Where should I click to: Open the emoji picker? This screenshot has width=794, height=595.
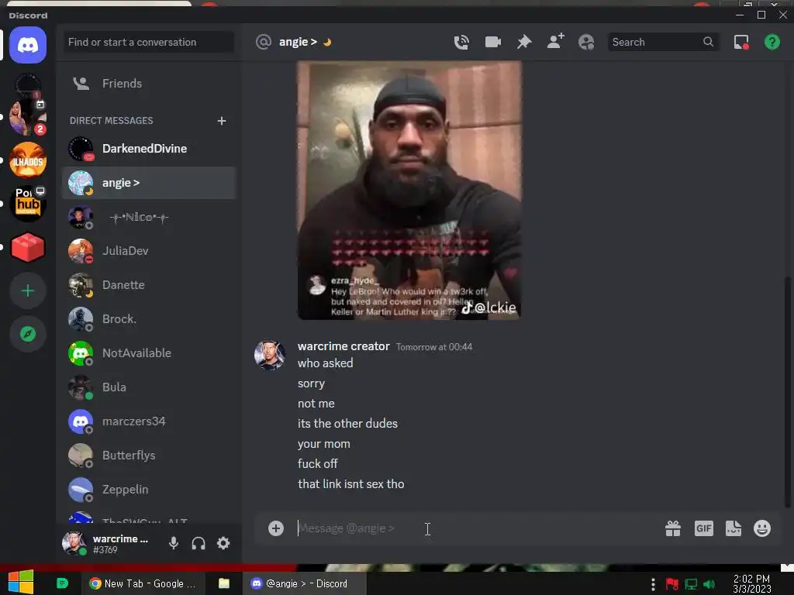click(x=762, y=528)
